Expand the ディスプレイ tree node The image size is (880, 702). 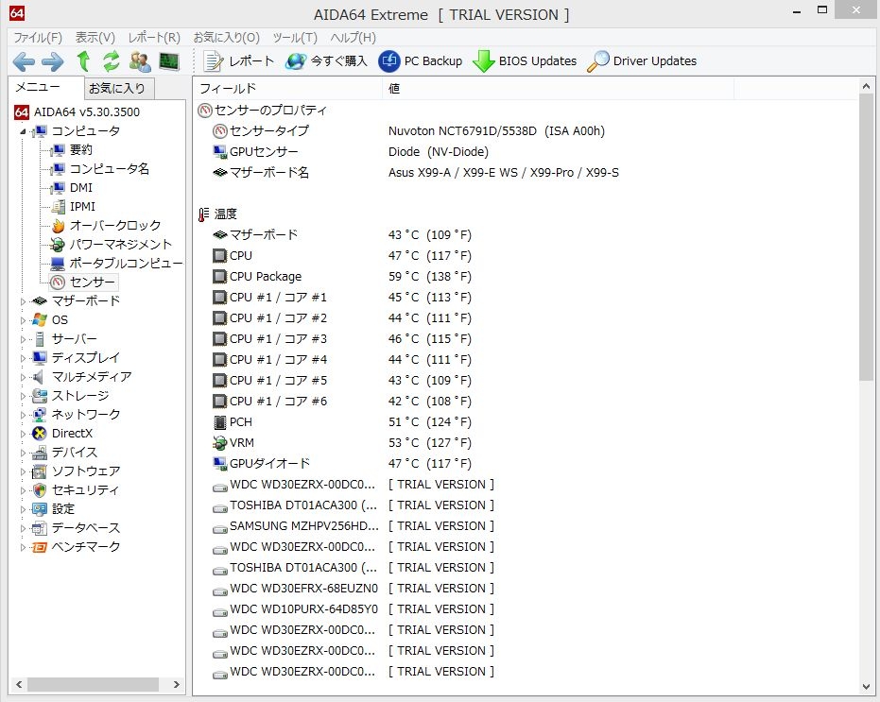pyautogui.click(x=23, y=358)
